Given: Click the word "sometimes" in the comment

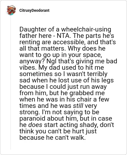Looking at the screenshot, I should pos(36,74).
